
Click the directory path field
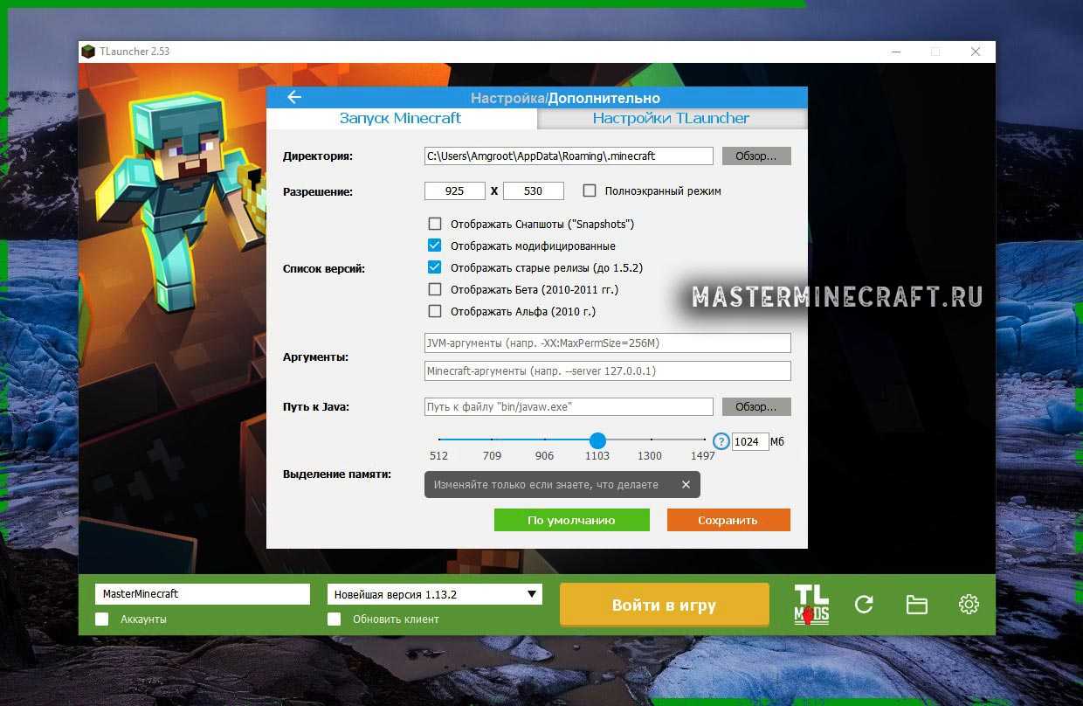(x=569, y=156)
